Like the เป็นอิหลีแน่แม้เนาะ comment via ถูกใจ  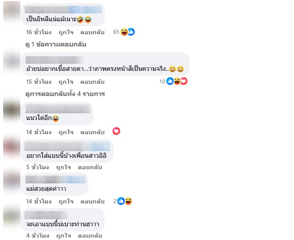click(66, 32)
